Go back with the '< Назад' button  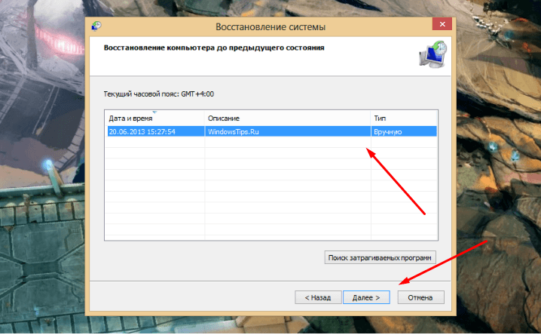pos(318,297)
